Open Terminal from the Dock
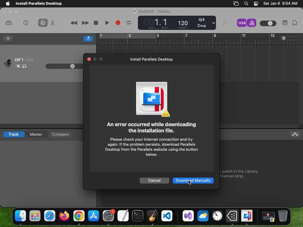303x227 pixels. pyautogui.click(x=138, y=216)
